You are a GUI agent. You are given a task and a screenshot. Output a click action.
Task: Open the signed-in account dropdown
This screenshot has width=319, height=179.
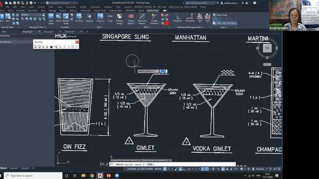pyautogui.click(x=230, y=3)
